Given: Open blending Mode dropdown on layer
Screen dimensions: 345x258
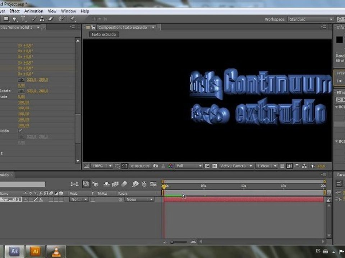Looking at the screenshot, I should [79, 200].
